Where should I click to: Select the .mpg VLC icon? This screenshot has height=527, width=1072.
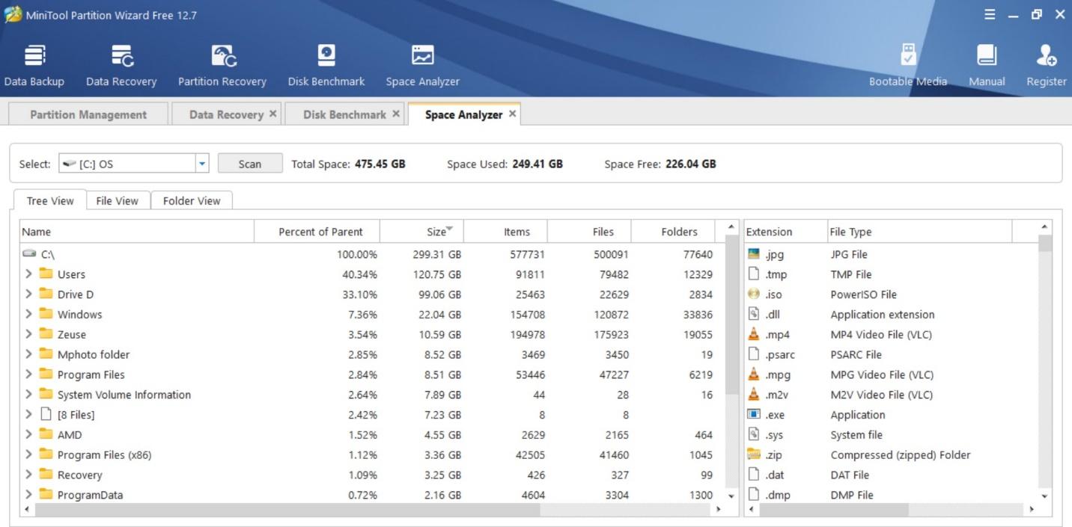coord(754,375)
